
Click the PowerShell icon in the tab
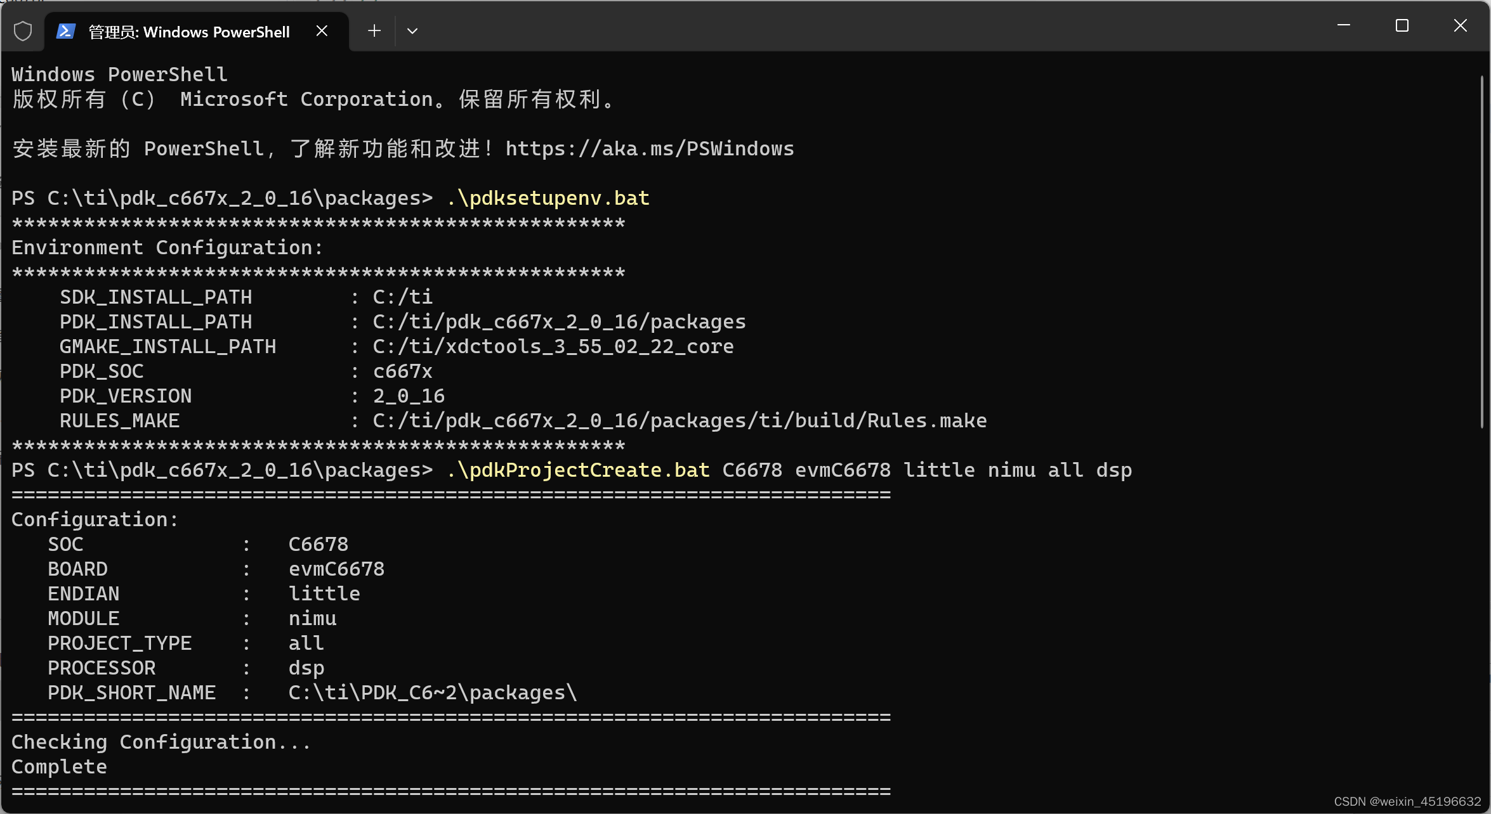pyautogui.click(x=66, y=31)
